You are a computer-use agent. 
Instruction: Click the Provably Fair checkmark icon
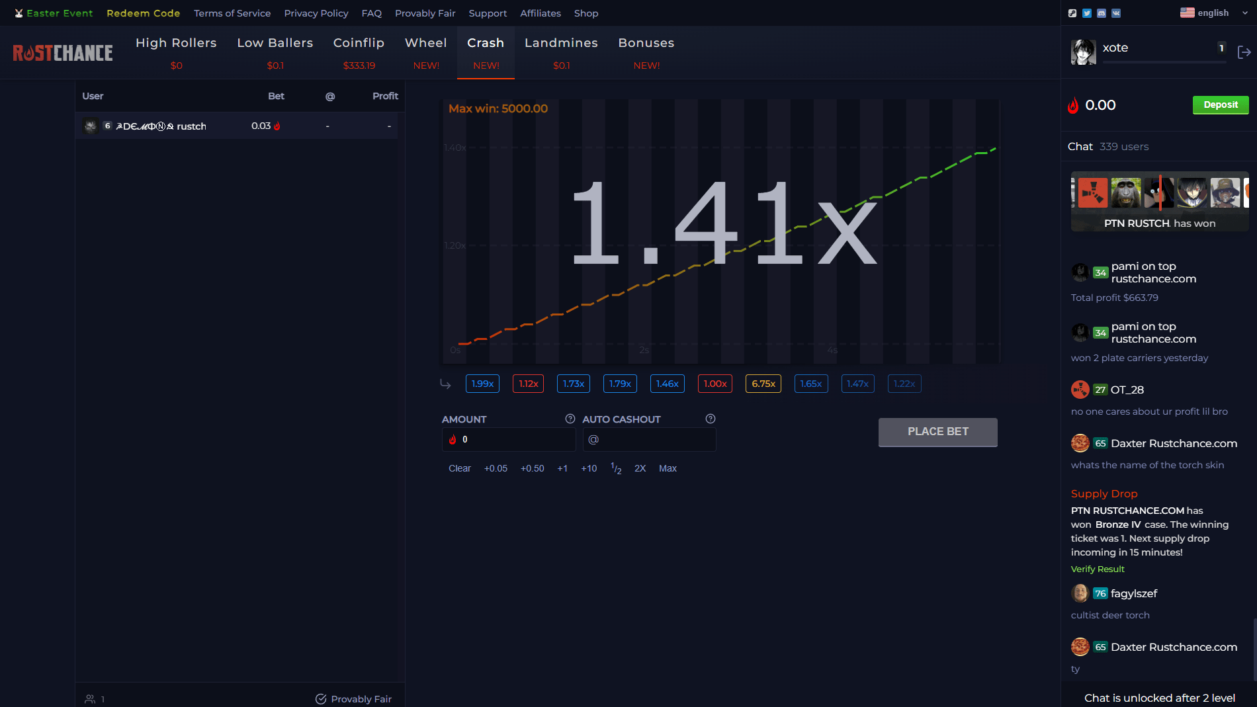(x=321, y=698)
